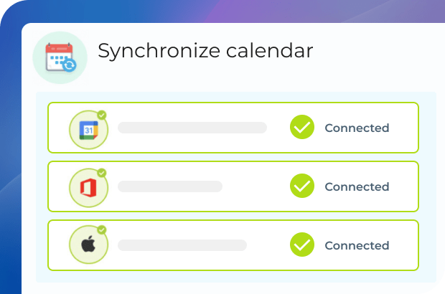This screenshot has width=445, height=294.
Task: Click the small green badge on Apple icon
Action: coord(102,230)
